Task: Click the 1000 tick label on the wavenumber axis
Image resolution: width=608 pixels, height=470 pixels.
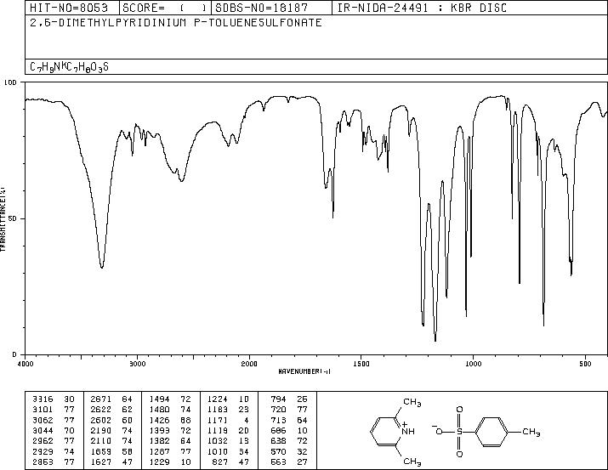Action: pyautogui.click(x=473, y=364)
